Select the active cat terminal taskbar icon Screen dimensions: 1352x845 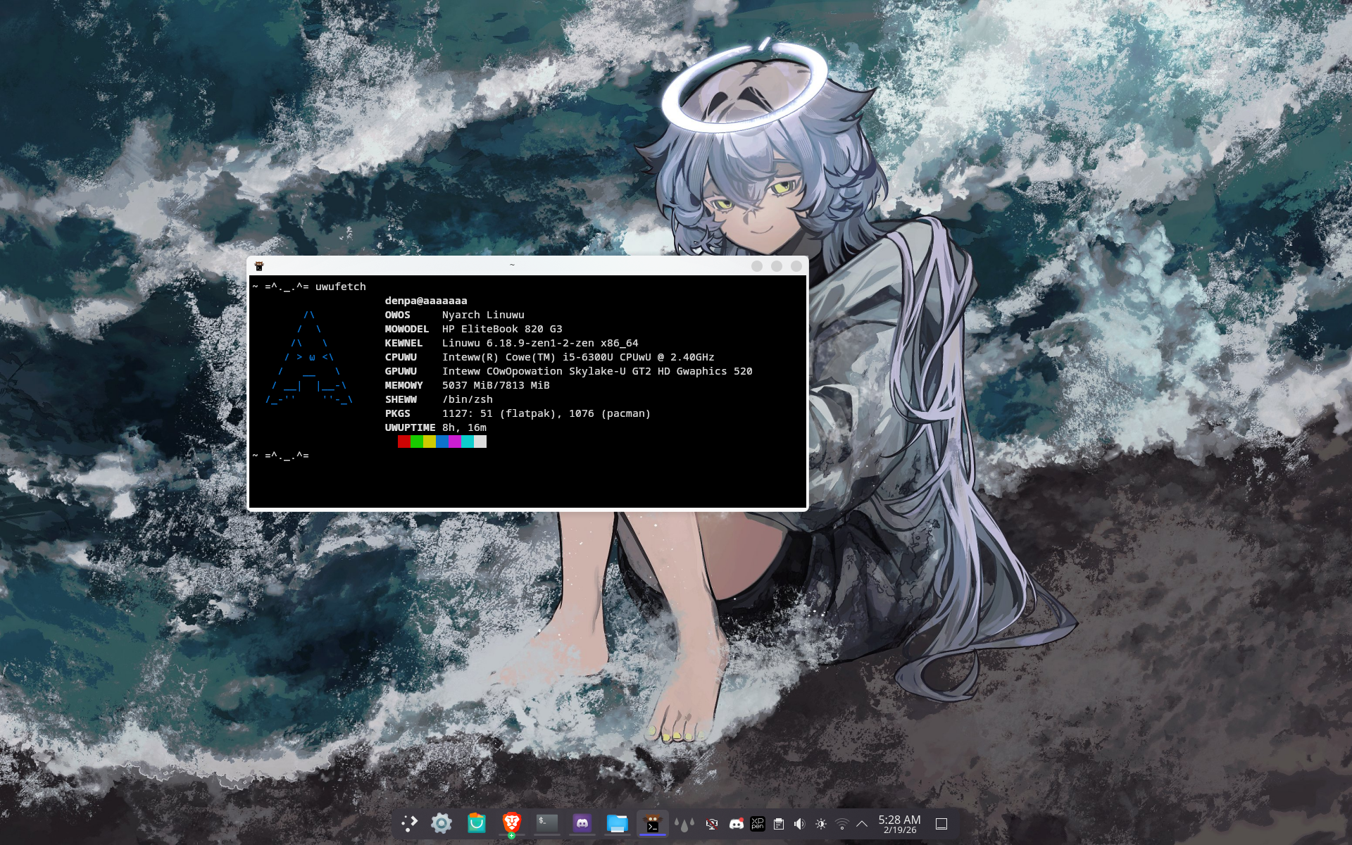pos(653,823)
